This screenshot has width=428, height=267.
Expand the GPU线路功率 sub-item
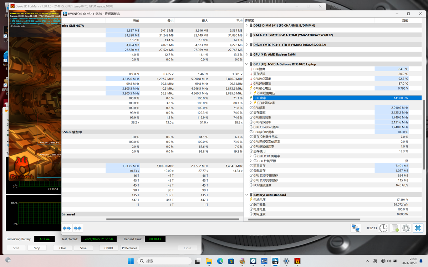pos(250,103)
